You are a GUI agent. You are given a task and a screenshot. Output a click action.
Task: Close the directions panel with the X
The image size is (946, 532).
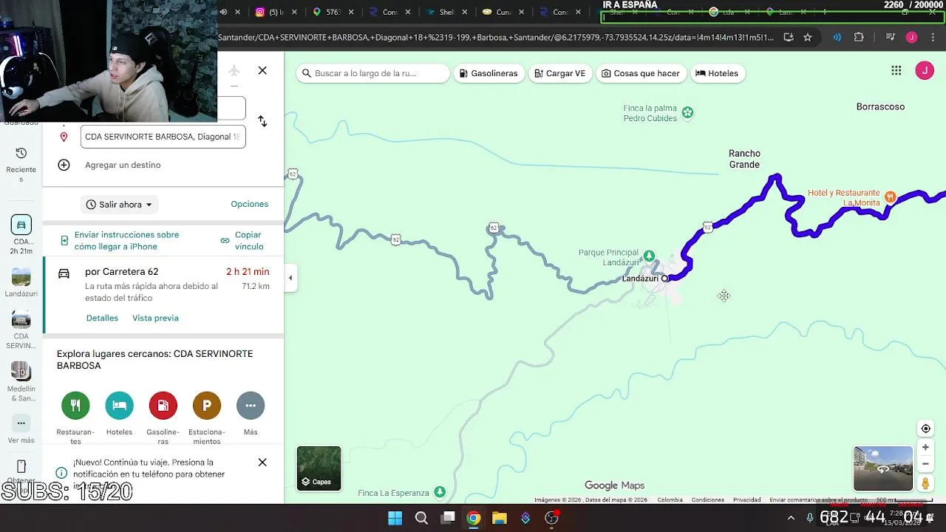(x=262, y=70)
